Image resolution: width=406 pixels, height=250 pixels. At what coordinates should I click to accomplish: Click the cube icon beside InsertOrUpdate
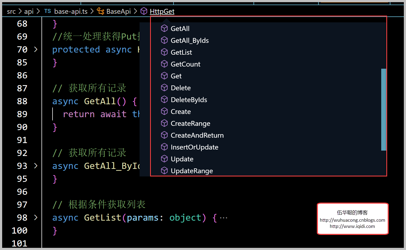(164, 147)
